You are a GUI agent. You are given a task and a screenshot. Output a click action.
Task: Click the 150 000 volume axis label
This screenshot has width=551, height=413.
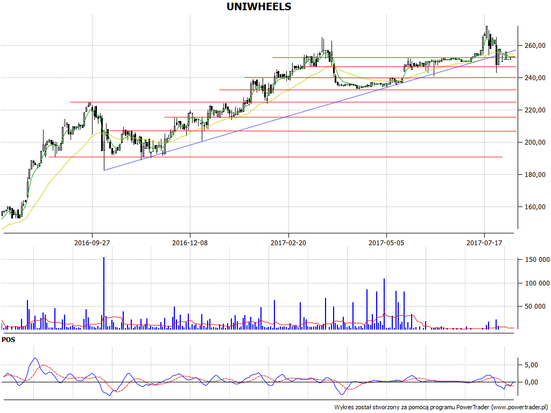(x=537, y=260)
